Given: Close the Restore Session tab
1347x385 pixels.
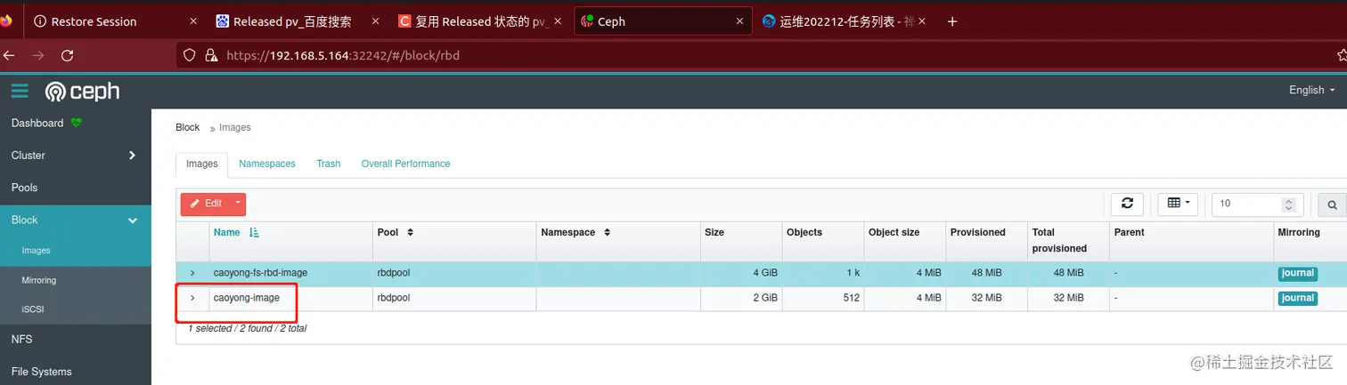Looking at the screenshot, I should coord(194,21).
